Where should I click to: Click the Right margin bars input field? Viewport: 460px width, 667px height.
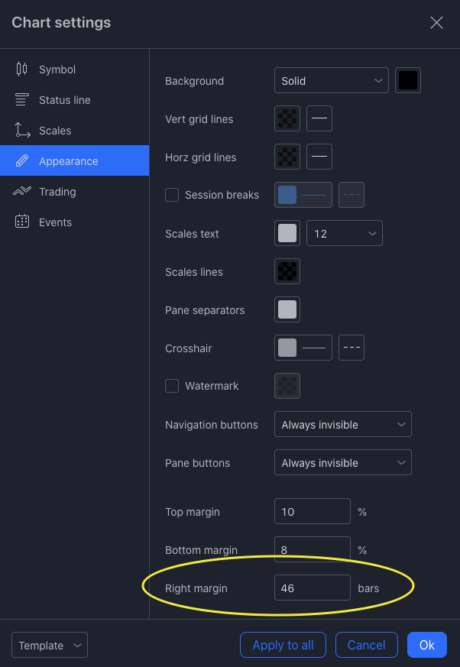pyautogui.click(x=312, y=588)
